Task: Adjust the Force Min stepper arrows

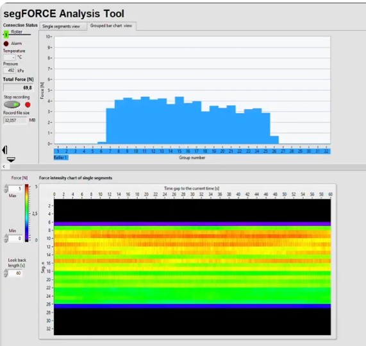Action: point(6,238)
